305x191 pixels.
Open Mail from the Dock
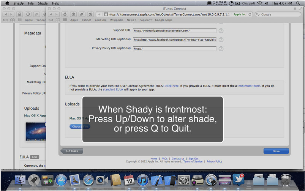pyautogui.click(x=75, y=180)
